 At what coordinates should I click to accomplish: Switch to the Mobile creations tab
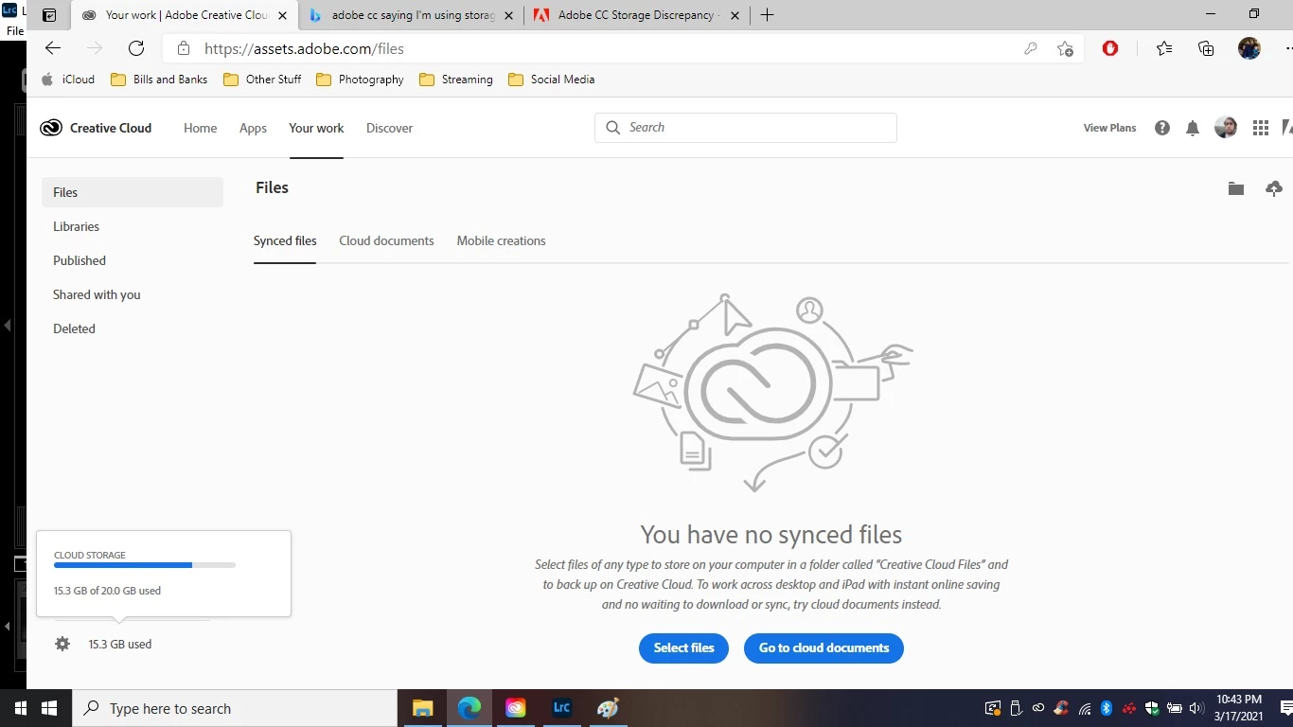(x=501, y=240)
